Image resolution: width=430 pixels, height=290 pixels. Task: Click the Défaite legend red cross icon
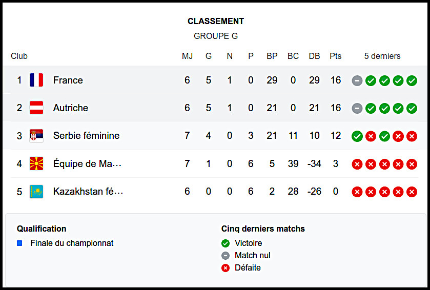click(x=226, y=268)
